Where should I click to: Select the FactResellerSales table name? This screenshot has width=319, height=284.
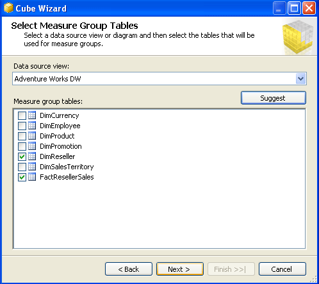point(67,177)
